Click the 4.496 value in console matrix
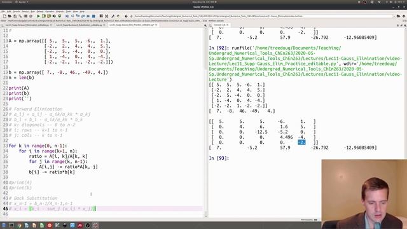Screen dimensions: 407x229 click(x=286, y=137)
